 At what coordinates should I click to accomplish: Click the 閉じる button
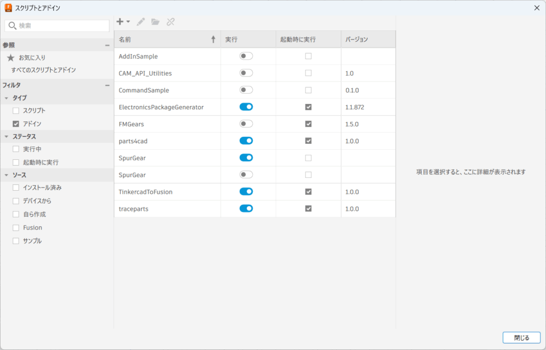pos(521,337)
